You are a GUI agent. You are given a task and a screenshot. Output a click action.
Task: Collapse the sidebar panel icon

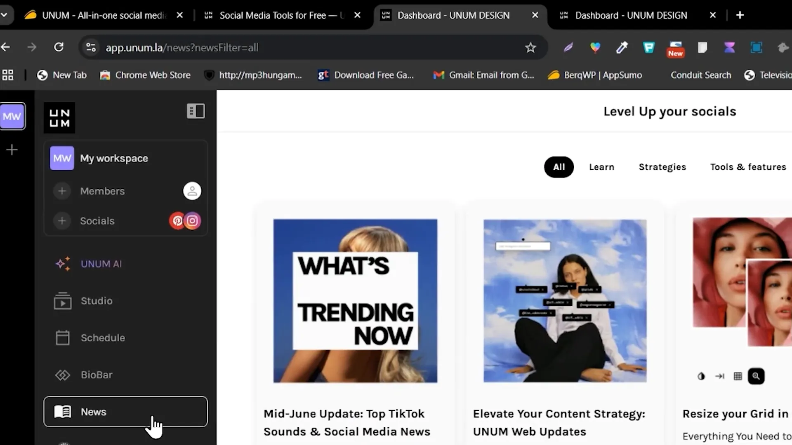[x=196, y=111]
